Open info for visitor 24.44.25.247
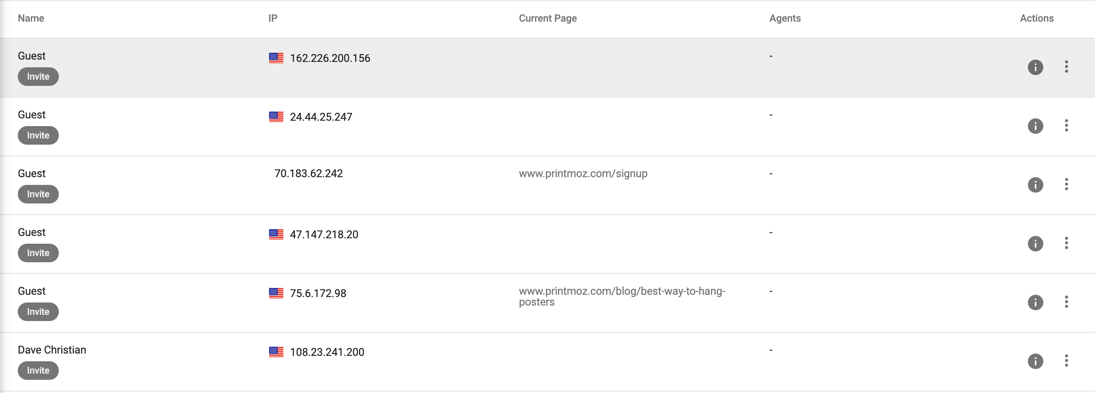 [1035, 126]
